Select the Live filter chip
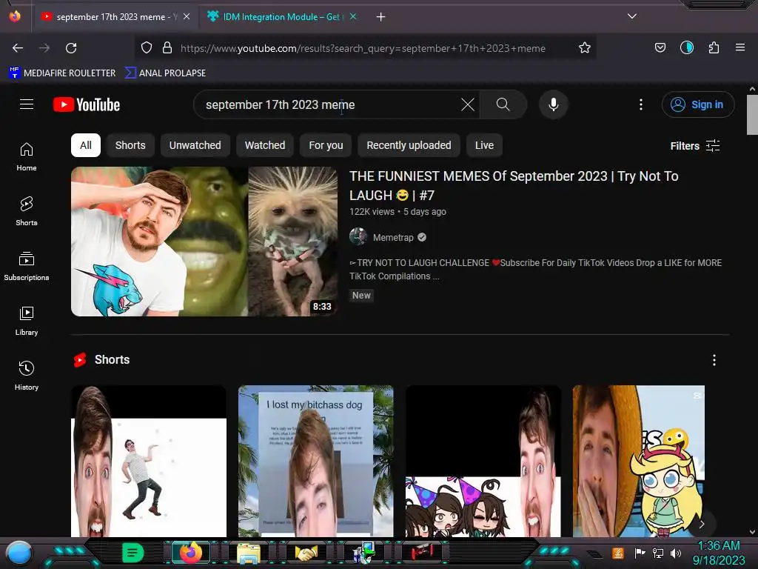This screenshot has height=569, width=758. (x=484, y=145)
